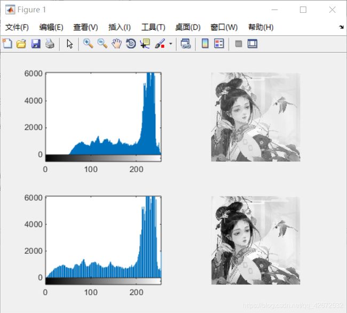The width and height of the screenshot is (347, 313).
Task: Minimize the Figure 1 window
Action: 274,10
